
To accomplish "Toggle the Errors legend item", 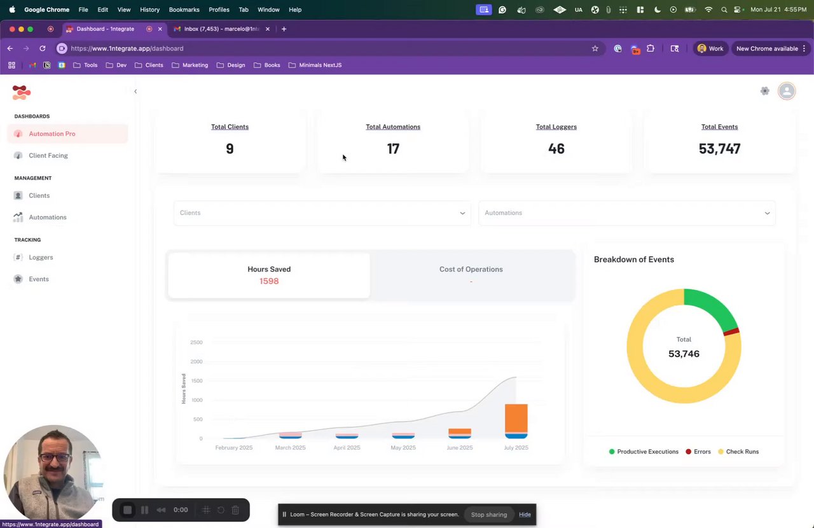I will click(698, 452).
